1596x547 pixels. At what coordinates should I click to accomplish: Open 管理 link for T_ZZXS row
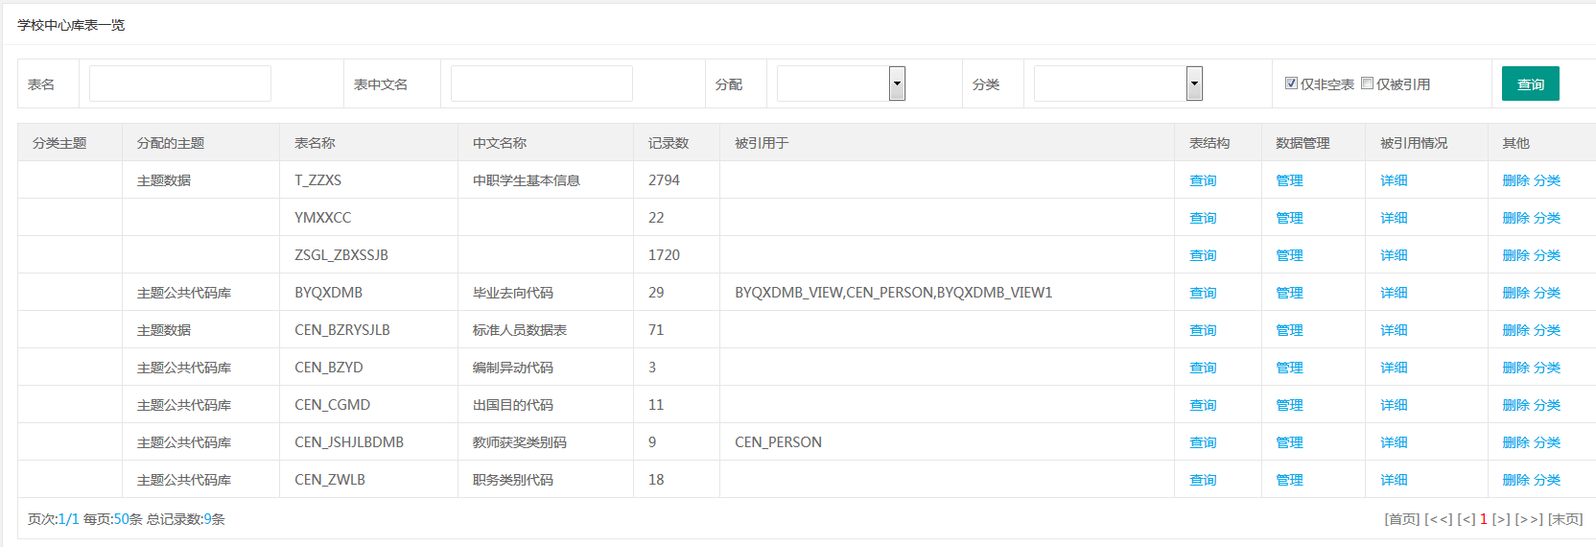pos(1289,180)
